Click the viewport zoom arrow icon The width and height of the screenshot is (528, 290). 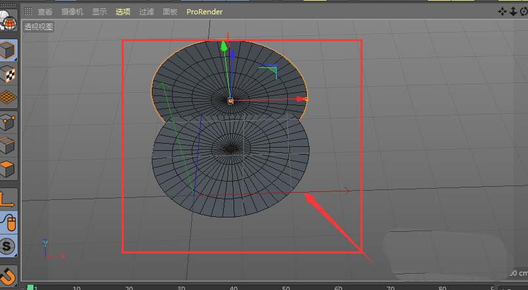[512, 11]
